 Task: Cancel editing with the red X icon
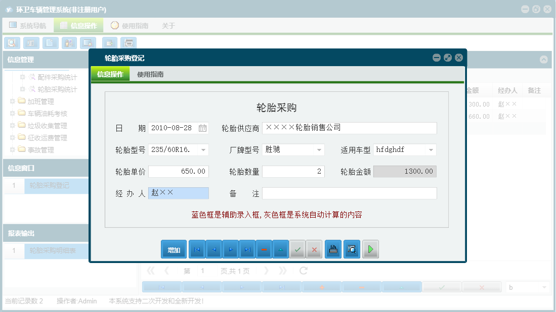pyautogui.click(x=314, y=249)
